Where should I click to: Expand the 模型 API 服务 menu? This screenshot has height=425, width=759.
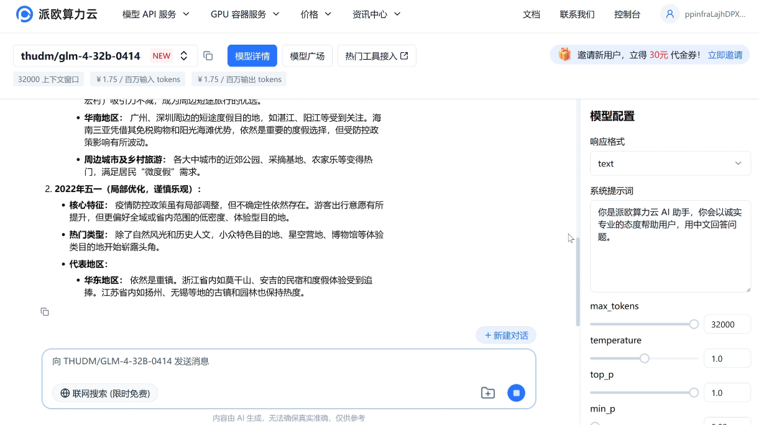tap(156, 14)
